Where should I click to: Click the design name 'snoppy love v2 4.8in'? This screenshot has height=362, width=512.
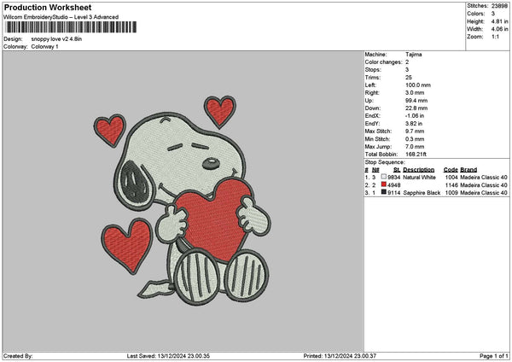click(x=56, y=39)
